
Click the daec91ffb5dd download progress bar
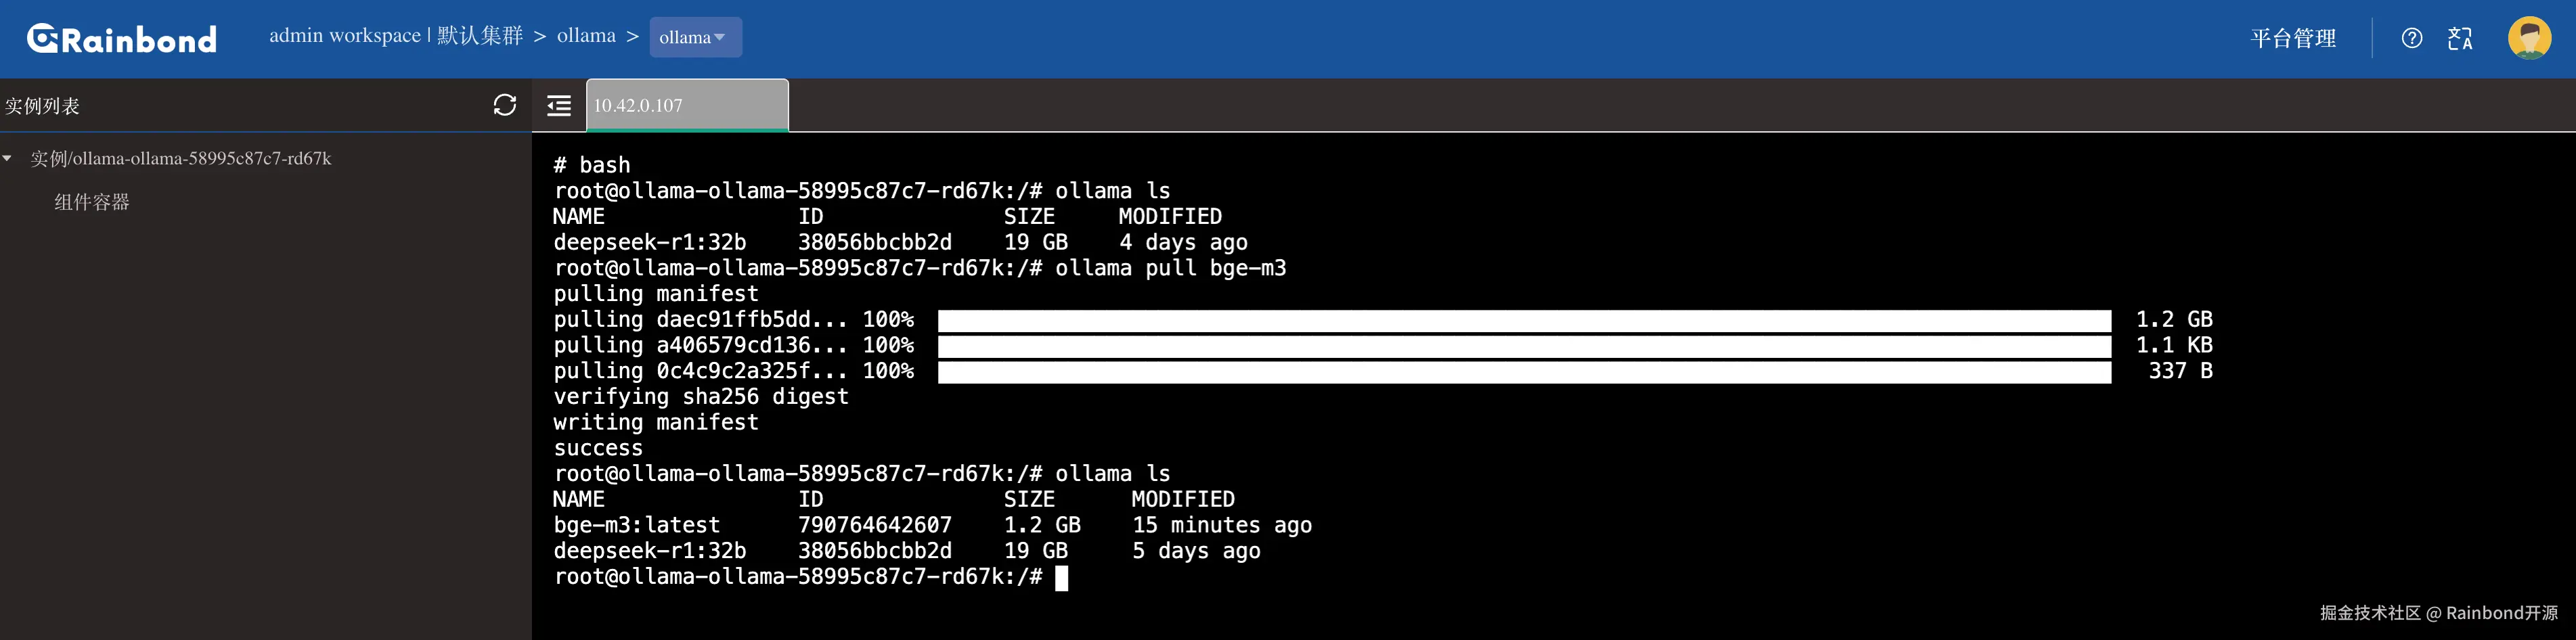point(1524,320)
